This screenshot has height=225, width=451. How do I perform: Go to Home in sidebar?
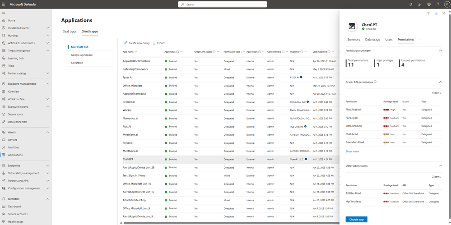[11, 20]
